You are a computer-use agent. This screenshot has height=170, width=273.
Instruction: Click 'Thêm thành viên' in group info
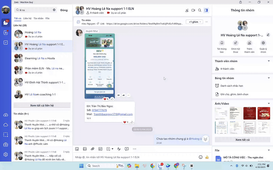[x=249, y=47]
